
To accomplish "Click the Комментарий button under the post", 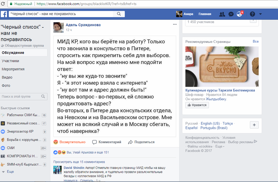I will [x=107, y=142].
